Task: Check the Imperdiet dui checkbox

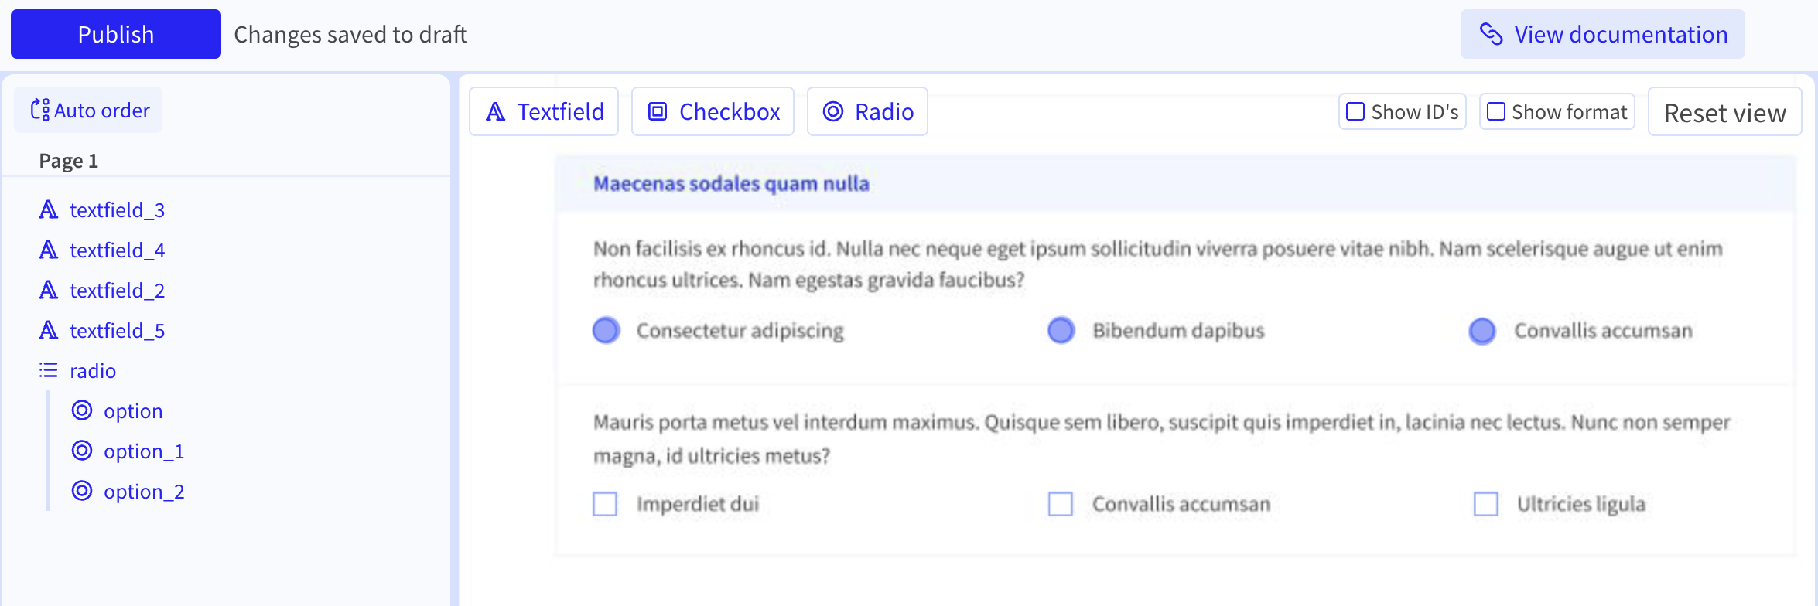Action: pyautogui.click(x=605, y=504)
